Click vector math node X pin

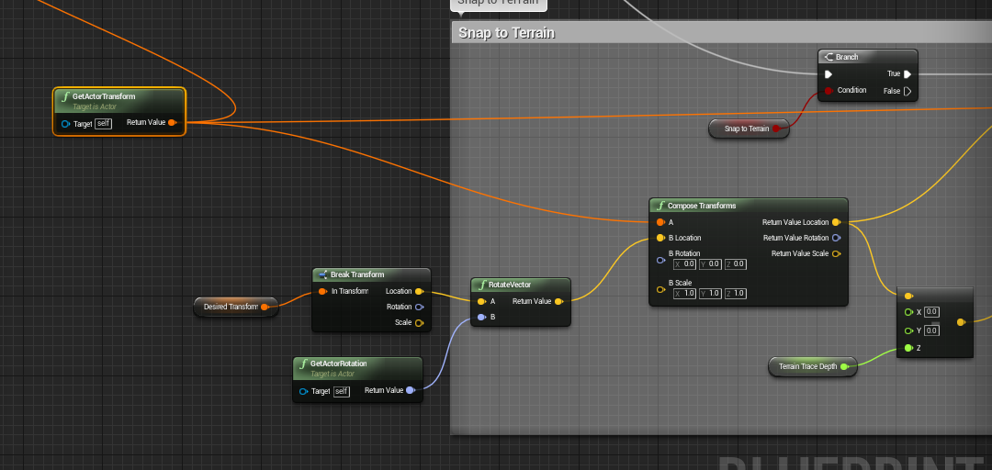pyautogui.click(x=908, y=312)
